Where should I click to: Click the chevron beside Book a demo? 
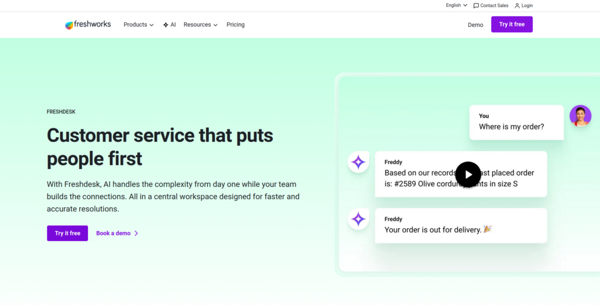[136, 233]
